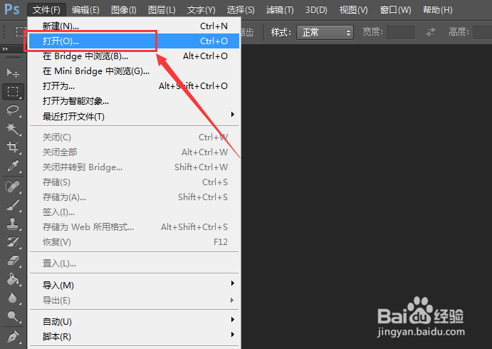Viewport: 492px width, 349px height.
Task: Open the 文件(F) menu
Action: click(46, 10)
